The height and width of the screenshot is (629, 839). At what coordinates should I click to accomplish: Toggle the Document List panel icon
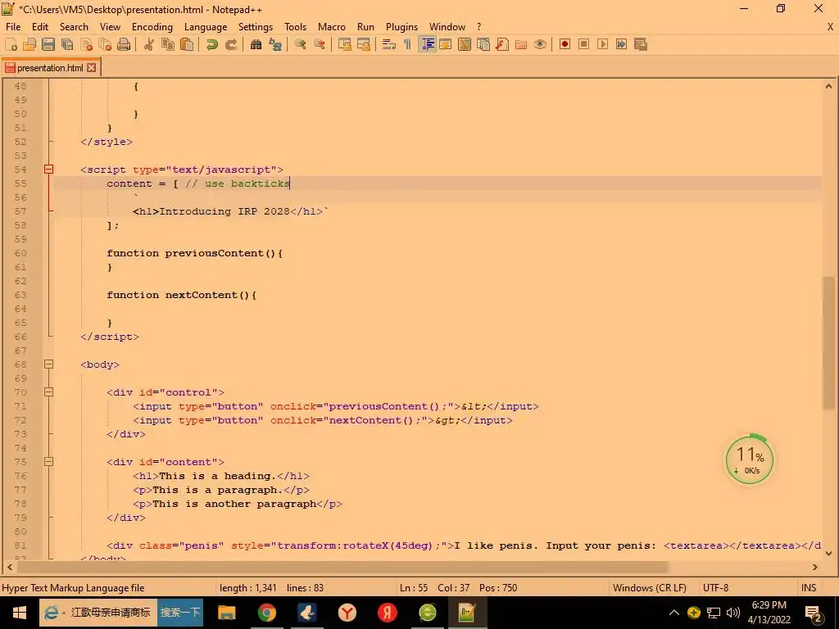483,44
